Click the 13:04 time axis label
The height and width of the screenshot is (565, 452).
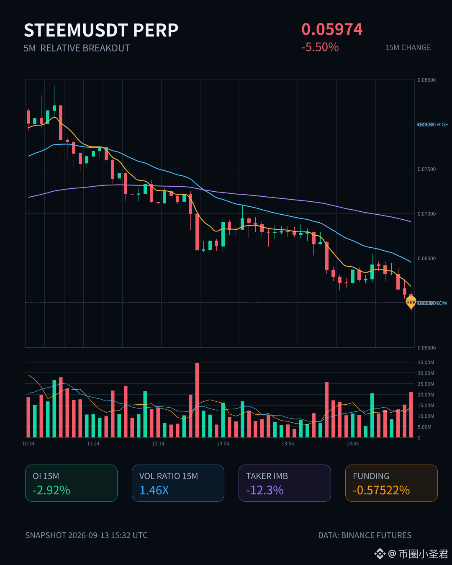223,444
